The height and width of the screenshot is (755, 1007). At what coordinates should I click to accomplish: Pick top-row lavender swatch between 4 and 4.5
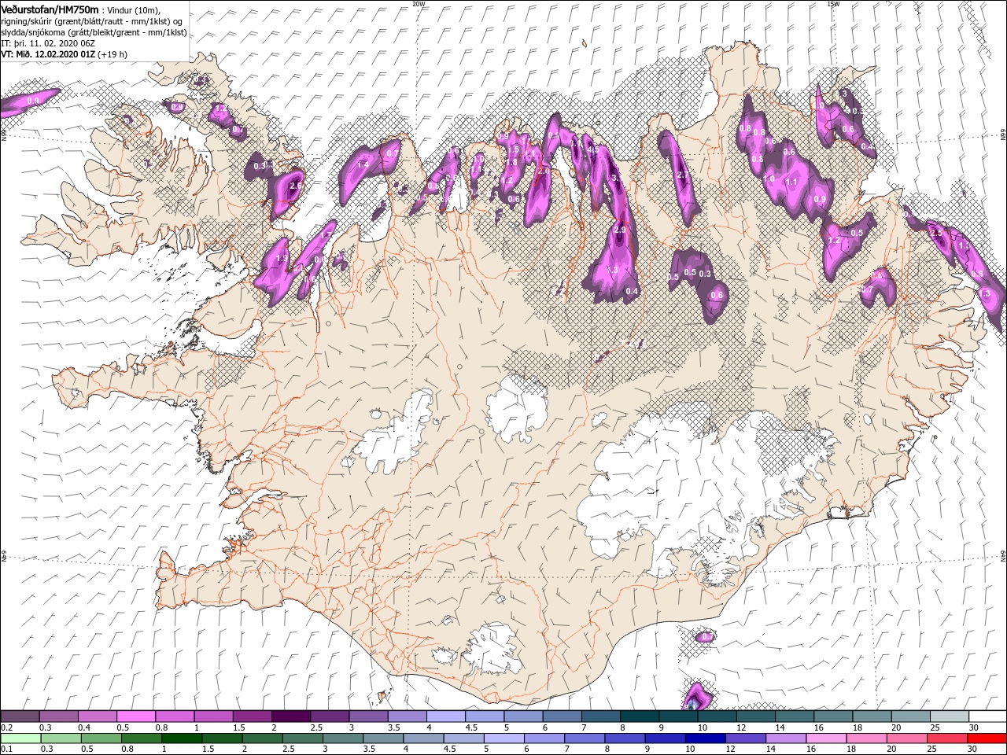click(444, 716)
